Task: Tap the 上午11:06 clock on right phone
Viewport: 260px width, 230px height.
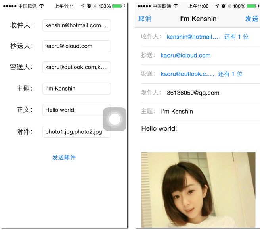Action: tap(198, 6)
